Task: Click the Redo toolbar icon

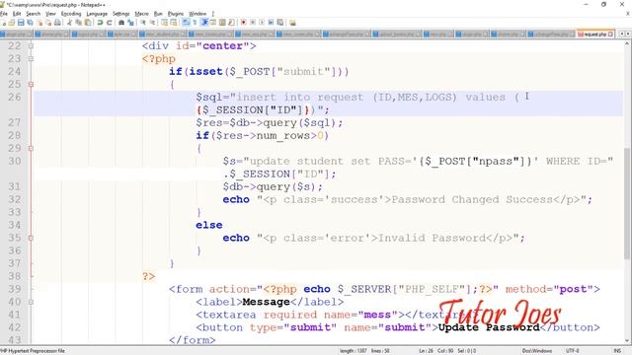Action: (109, 23)
